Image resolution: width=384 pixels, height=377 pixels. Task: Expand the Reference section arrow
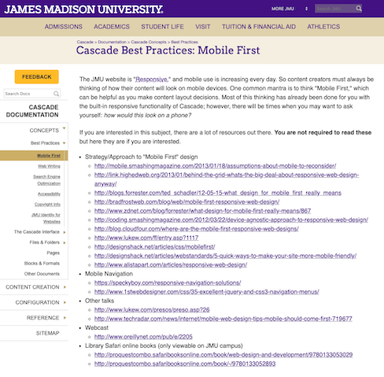[x=65, y=318]
